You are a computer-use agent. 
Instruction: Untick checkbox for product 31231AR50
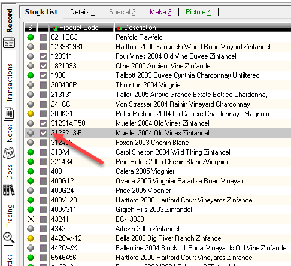click(x=43, y=123)
